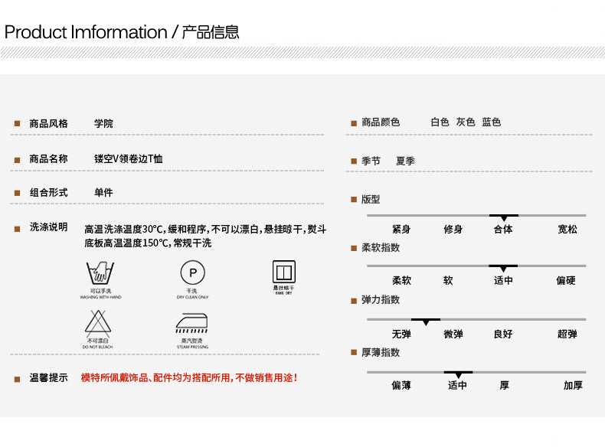Click the 洗涤说明 label
Screen dimensions: 605x447
(48, 227)
